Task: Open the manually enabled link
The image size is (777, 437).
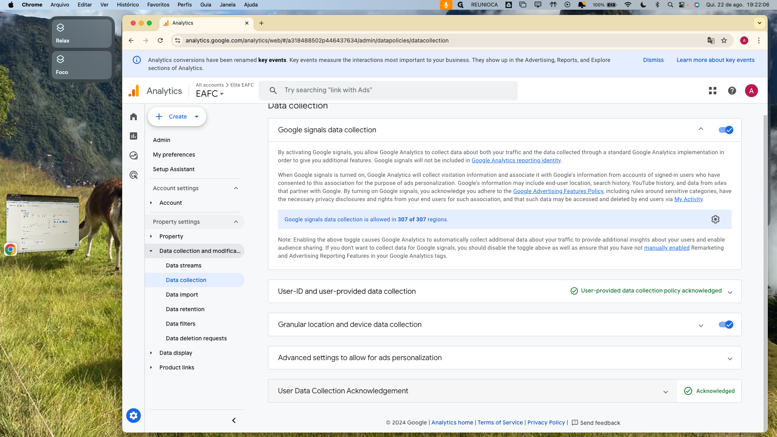Action: pos(667,248)
